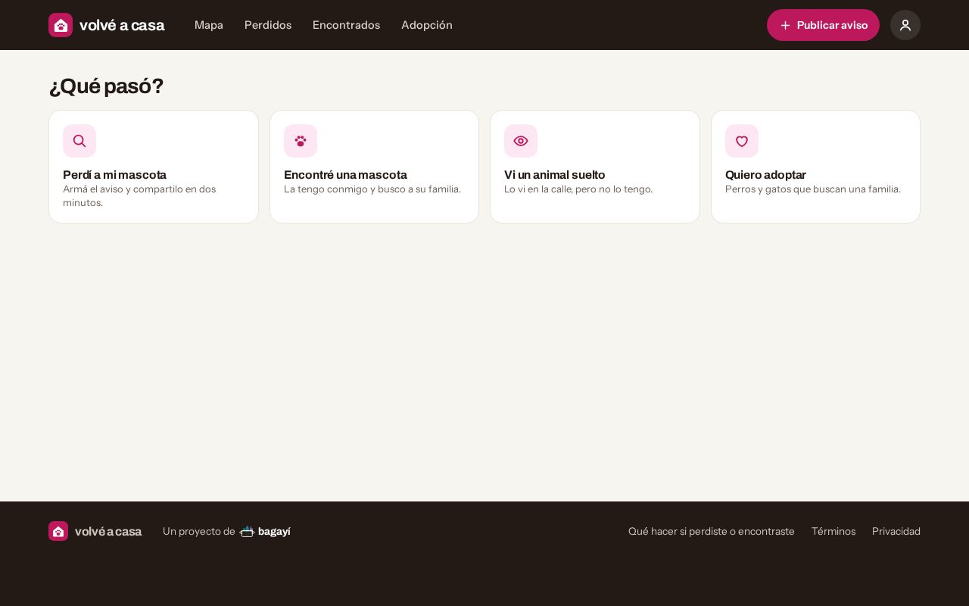This screenshot has height=606, width=969.
Task: Select the Perdí a mi mascota title
Action: coord(114,175)
